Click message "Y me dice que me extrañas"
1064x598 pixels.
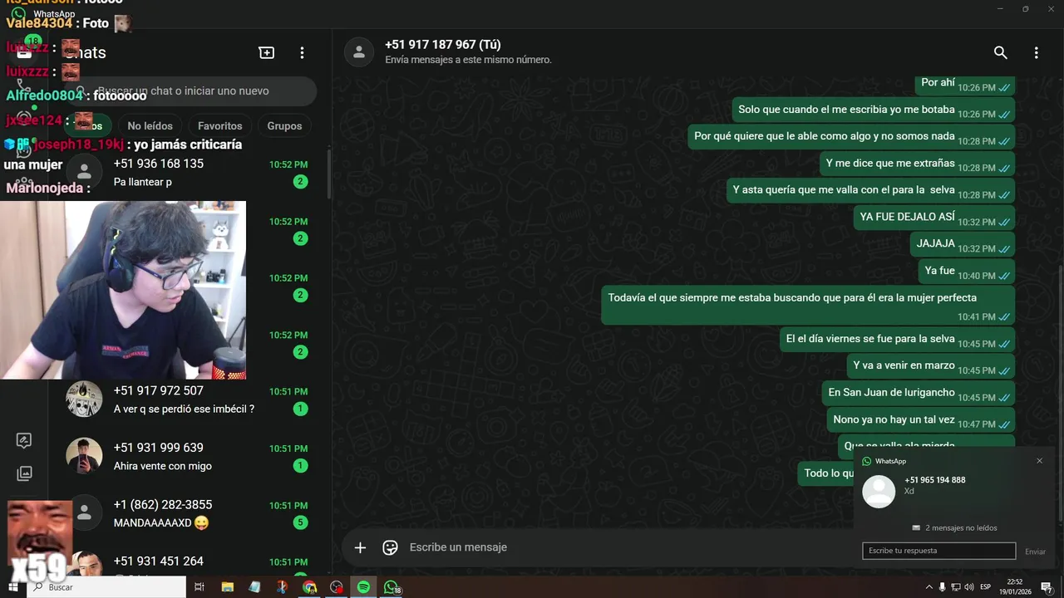click(x=917, y=164)
